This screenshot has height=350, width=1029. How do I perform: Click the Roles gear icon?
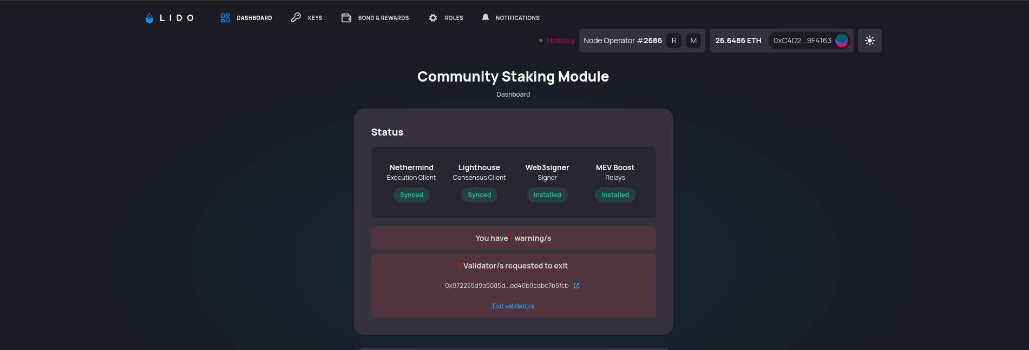(433, 18)
